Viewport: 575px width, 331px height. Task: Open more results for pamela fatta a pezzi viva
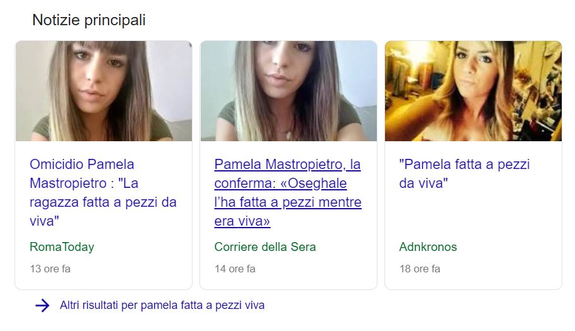tap(162, 305)
